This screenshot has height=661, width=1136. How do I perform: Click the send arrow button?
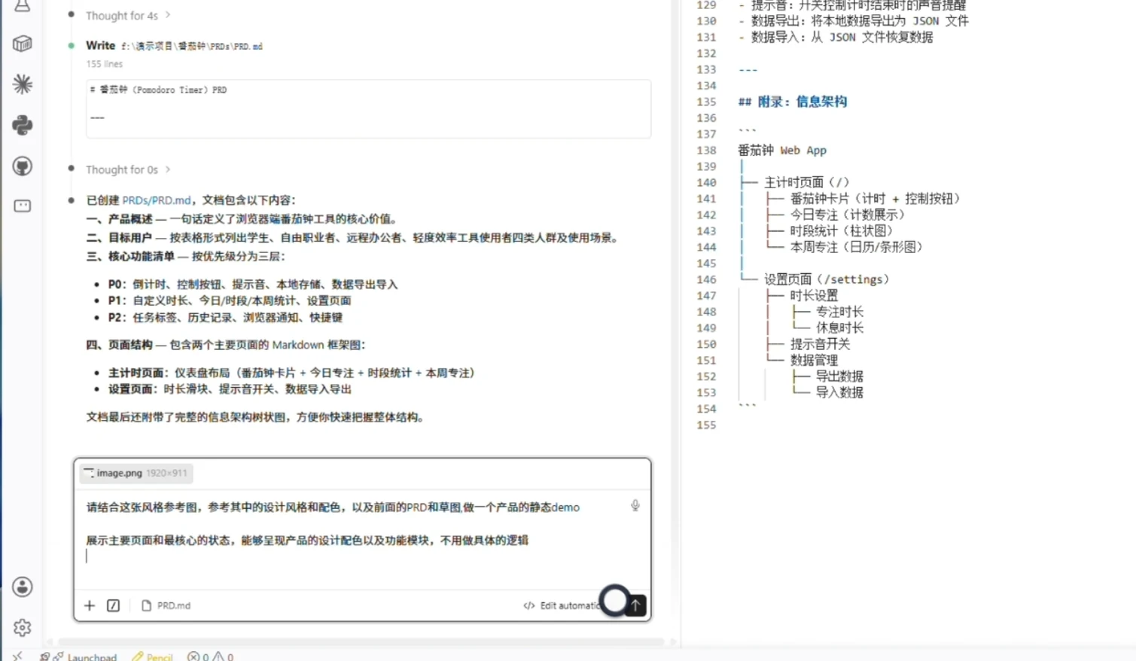pos(636,605)
